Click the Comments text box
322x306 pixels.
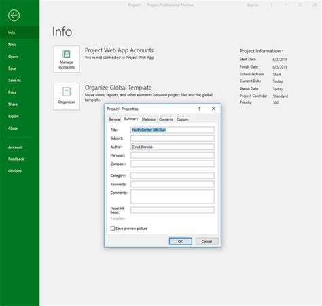[173, 197]
